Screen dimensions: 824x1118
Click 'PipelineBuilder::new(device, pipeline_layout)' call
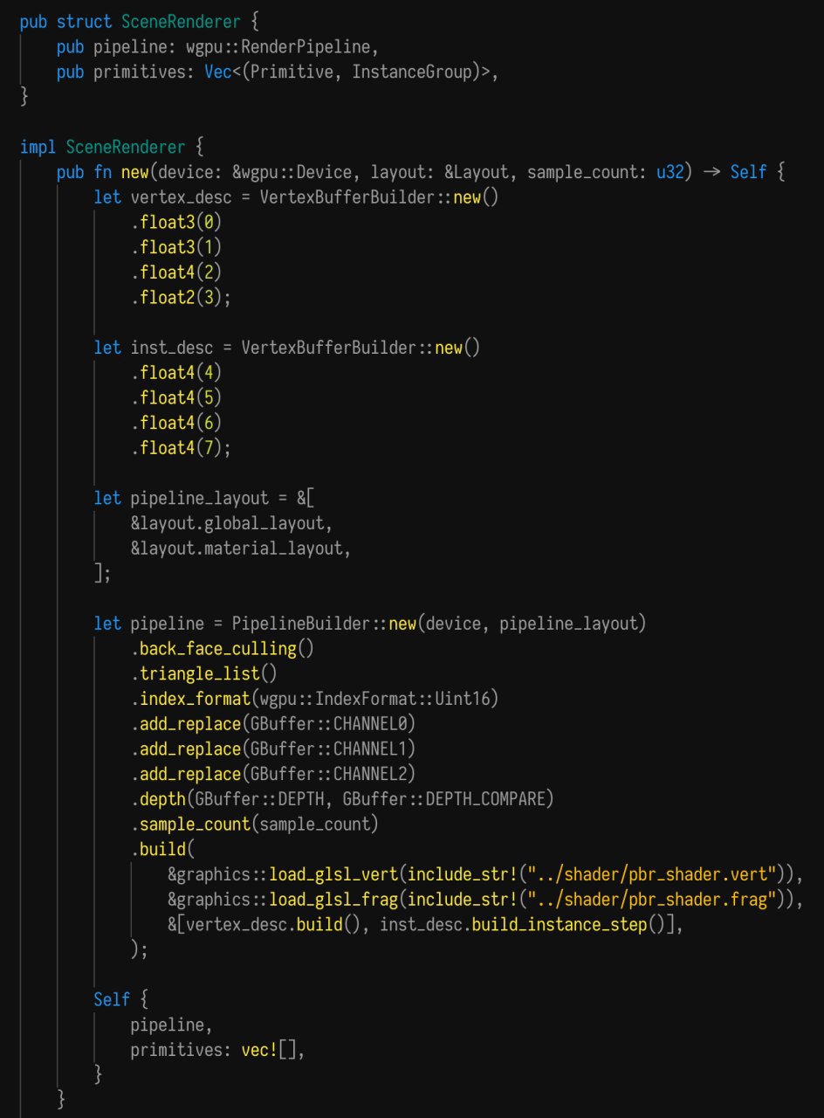(438, 624)
